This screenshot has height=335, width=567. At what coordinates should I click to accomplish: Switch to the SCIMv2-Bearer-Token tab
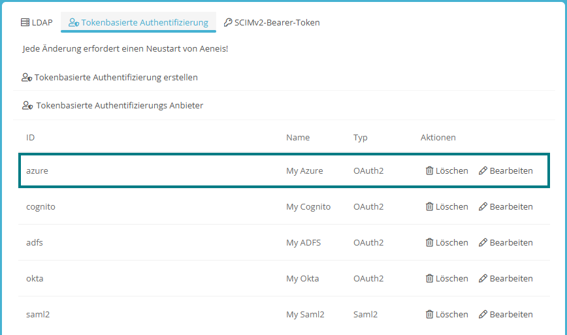[271, 23]
